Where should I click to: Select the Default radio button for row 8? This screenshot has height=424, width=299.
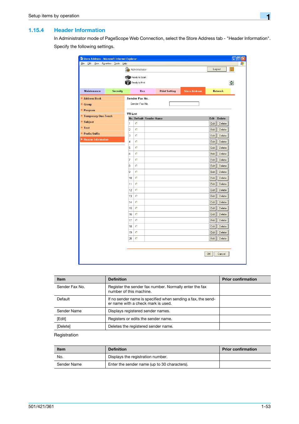pyautogui.click(x=136, y=166)
